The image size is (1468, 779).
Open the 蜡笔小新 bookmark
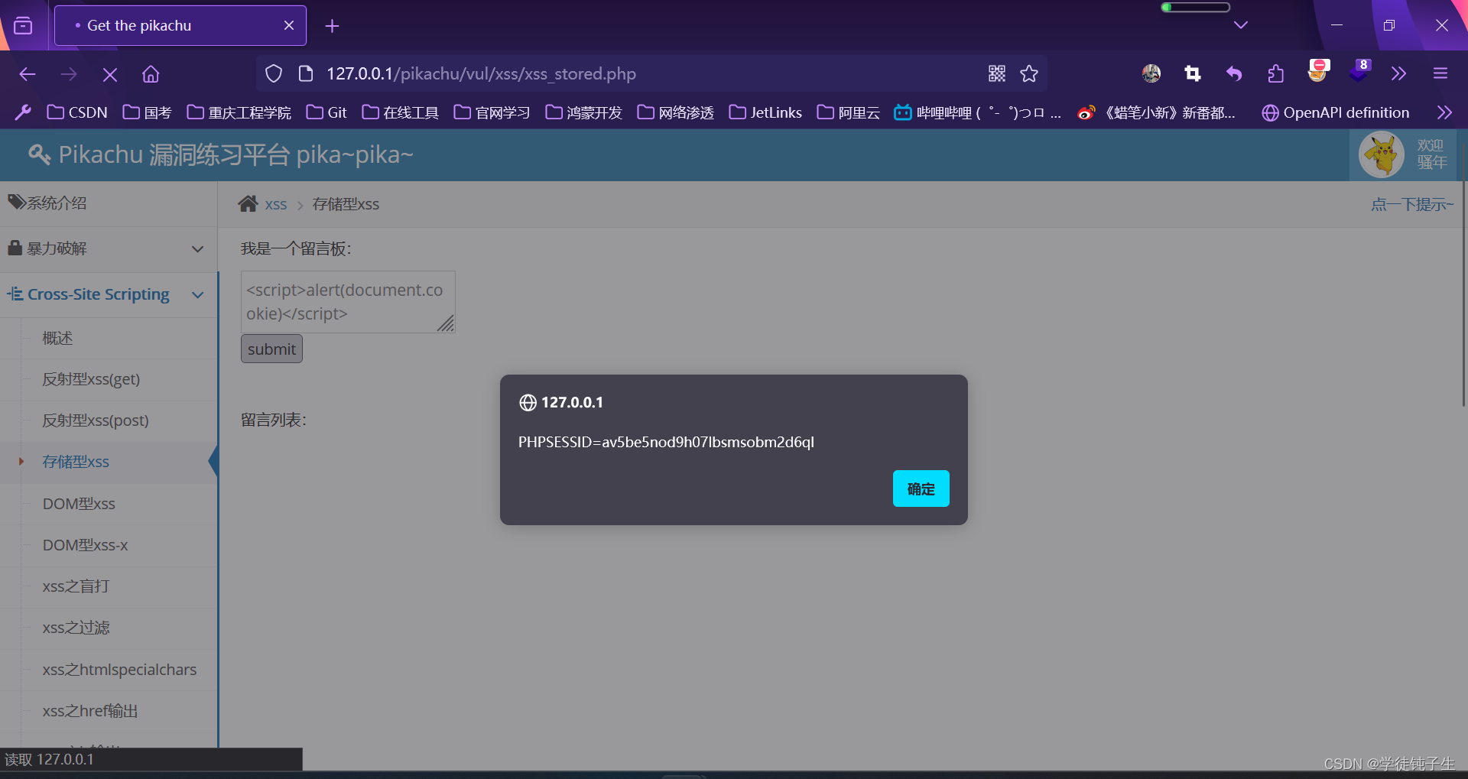point(1156,112)
